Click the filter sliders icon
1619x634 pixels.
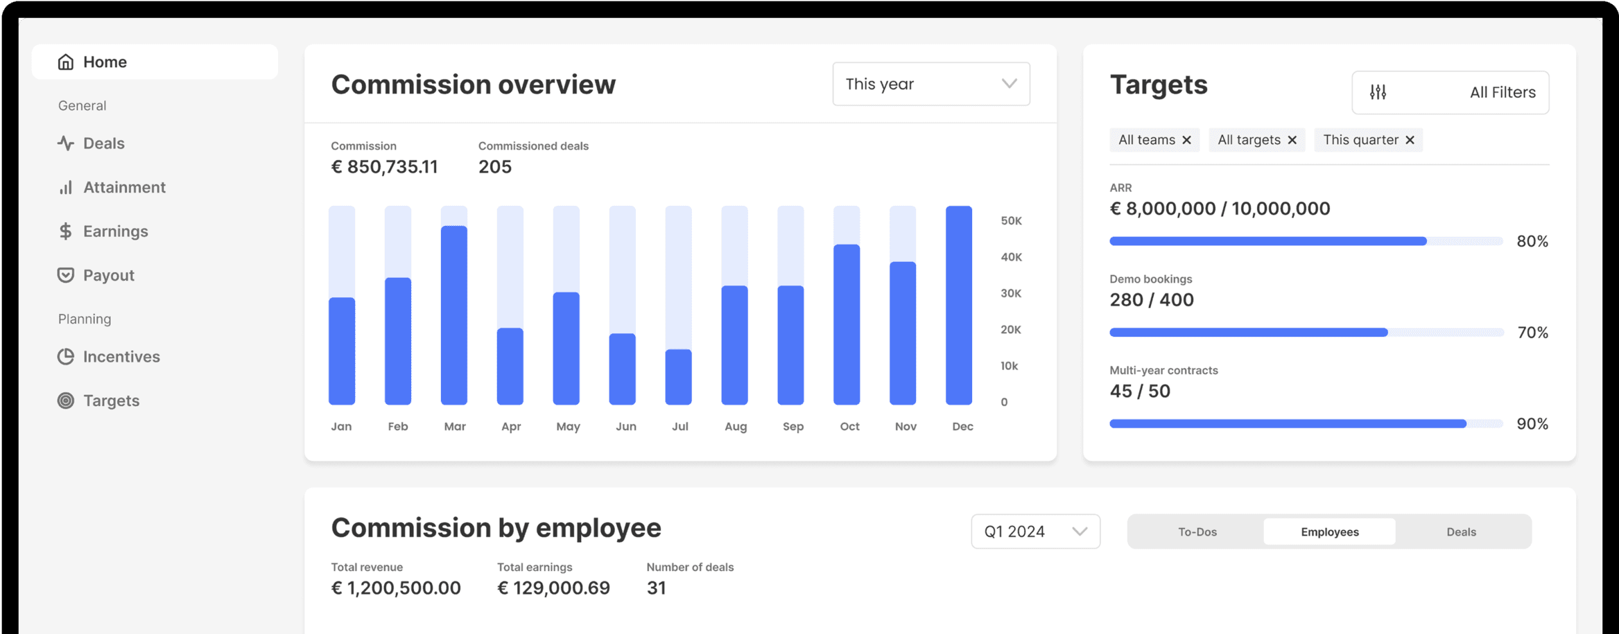[x=1378, y=92]
